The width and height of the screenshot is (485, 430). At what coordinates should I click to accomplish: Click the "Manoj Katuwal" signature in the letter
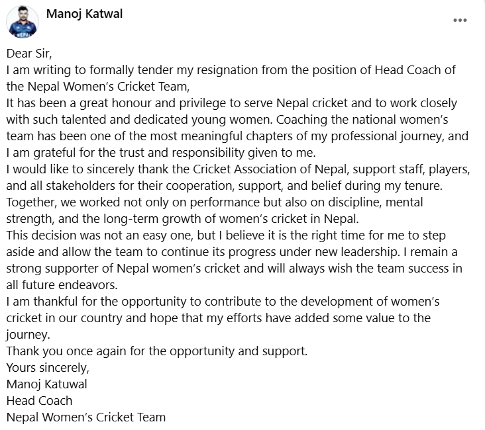(x=48, y=384)
